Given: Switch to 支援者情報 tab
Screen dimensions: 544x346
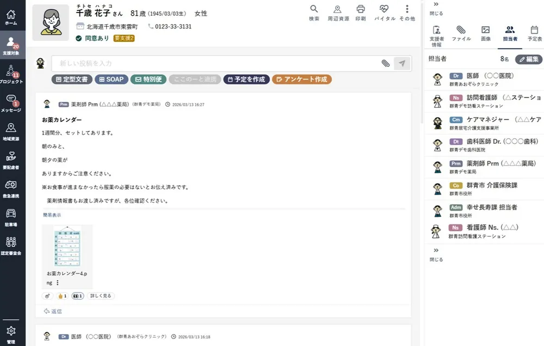Looking at the screenshot, I should click(x=436, y=36).
